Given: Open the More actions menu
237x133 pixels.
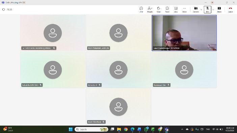Looking at the screenshot, I should pyautogui.click(x=184, y=9).
